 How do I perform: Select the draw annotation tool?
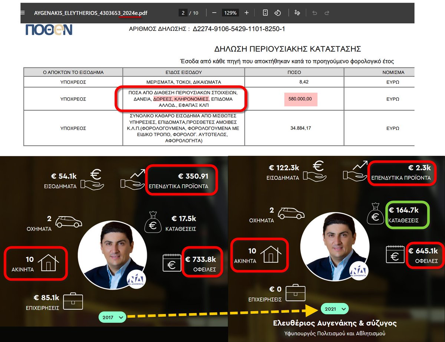[x=297, y=13]
